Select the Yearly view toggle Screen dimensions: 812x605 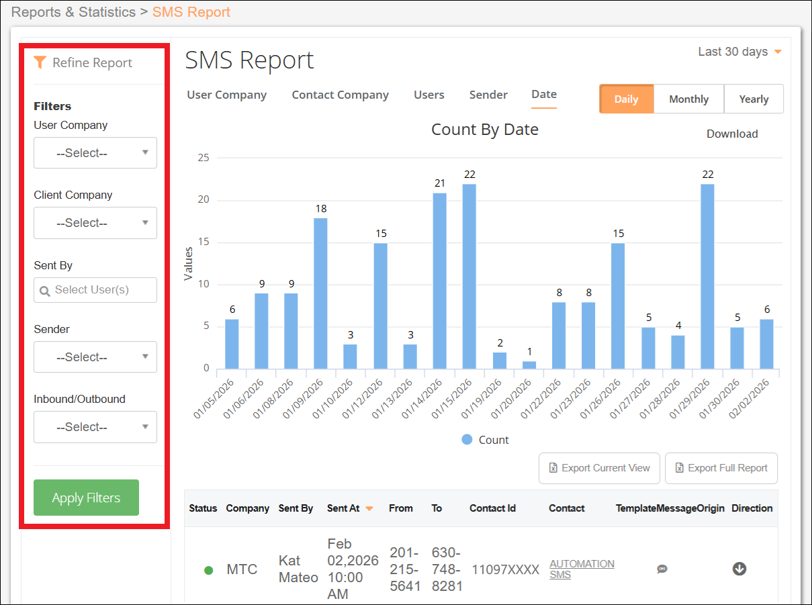(754, 99)
